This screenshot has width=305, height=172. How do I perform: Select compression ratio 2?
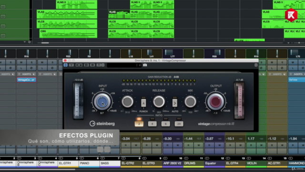[x=139, y=124]
